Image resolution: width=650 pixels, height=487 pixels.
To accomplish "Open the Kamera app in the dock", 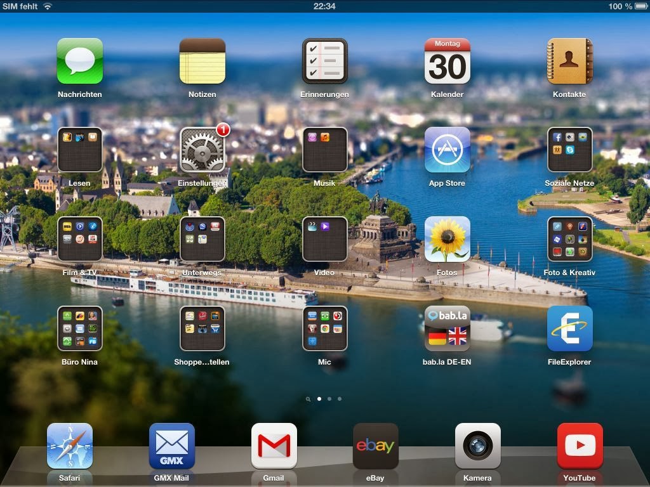I will [x=477, y=446].
